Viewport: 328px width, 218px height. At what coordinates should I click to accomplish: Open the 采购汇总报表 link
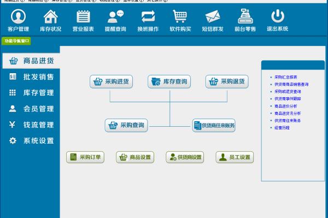[x=286, y=77]
